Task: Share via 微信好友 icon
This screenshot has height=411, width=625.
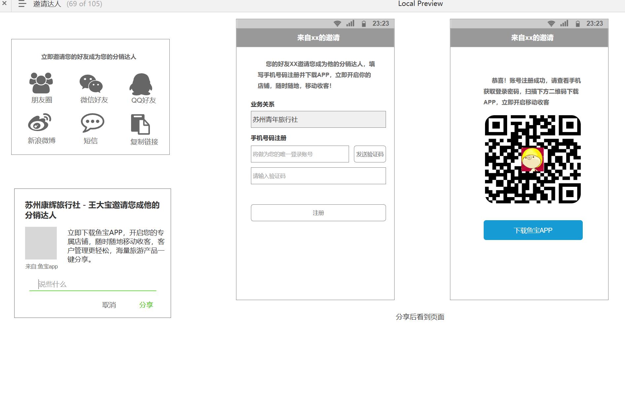Action: pyautogui.click(x=91, y=84)
